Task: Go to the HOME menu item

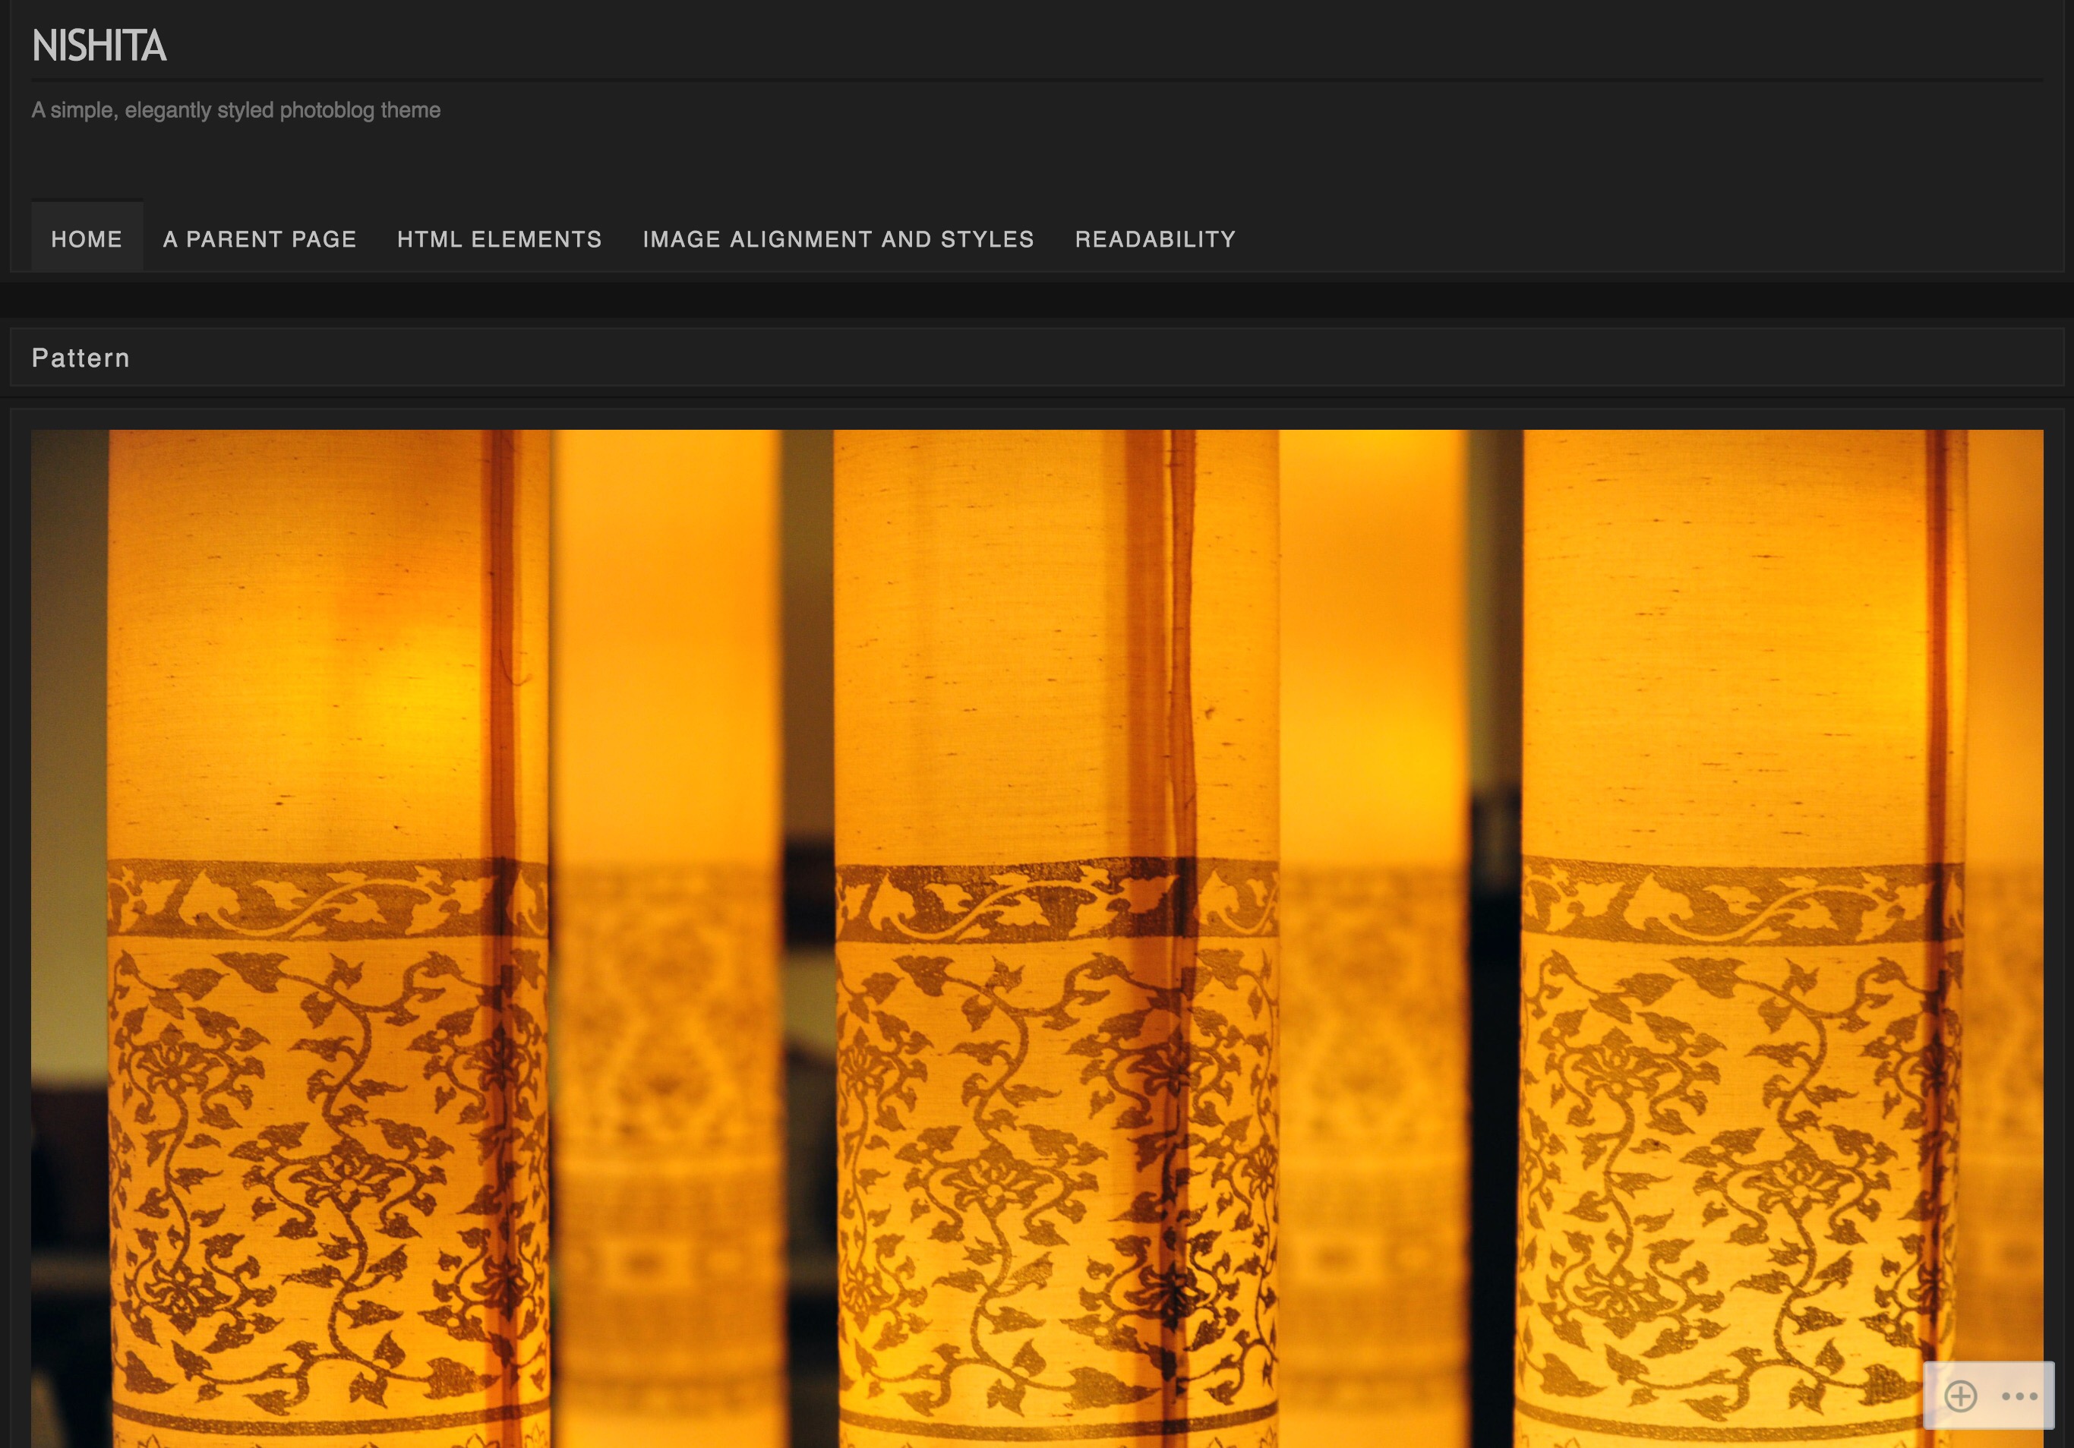Action: pyautogui.click(x=87, y=238)
